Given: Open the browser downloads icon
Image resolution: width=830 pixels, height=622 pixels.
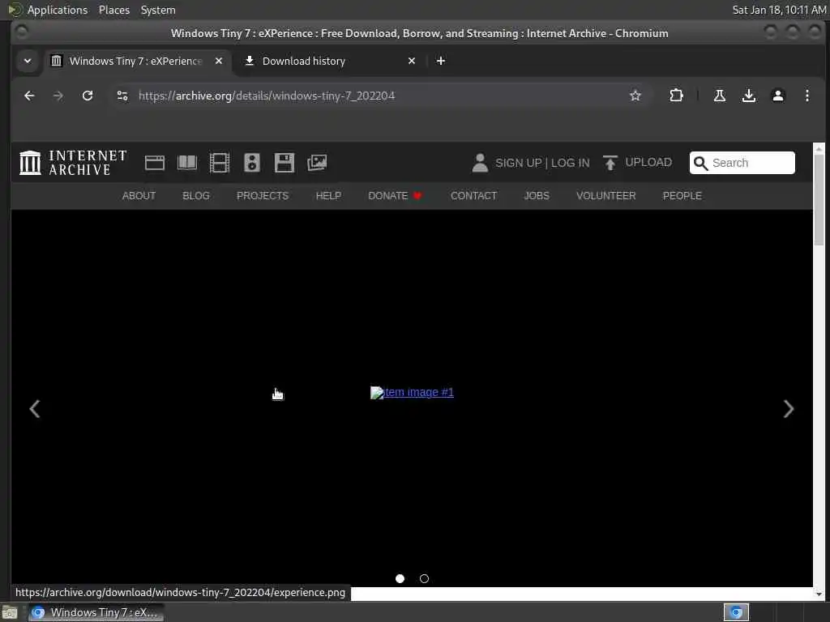Looking at the screenshot, I should 748,96.
